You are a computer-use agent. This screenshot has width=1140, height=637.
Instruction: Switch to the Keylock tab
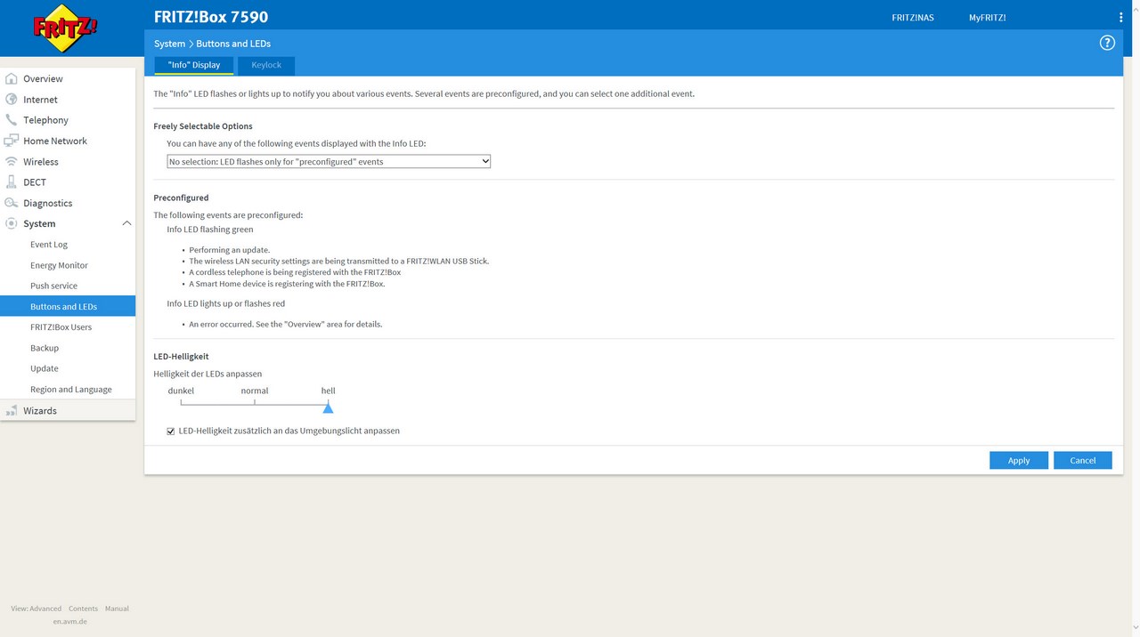(x=266, y=65)
